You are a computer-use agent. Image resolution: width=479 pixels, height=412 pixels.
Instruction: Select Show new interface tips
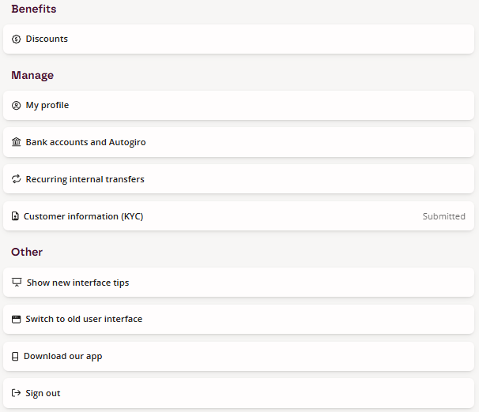point(239,283)
